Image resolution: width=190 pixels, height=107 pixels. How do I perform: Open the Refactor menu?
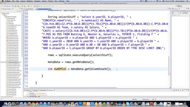(30, 1)
